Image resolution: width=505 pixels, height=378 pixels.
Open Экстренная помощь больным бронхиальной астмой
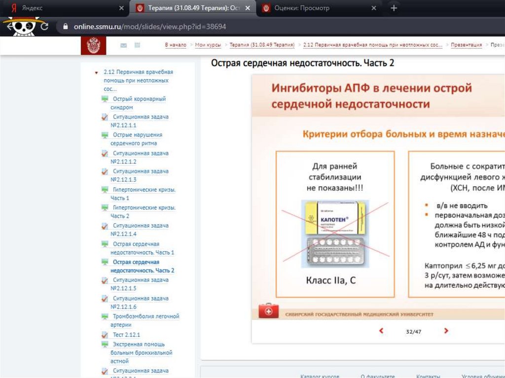(x=142, y=353)
